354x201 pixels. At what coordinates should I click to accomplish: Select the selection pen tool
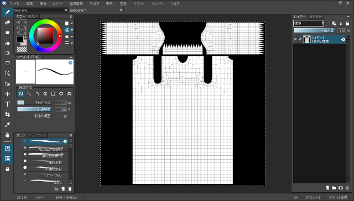click(7, 84)
